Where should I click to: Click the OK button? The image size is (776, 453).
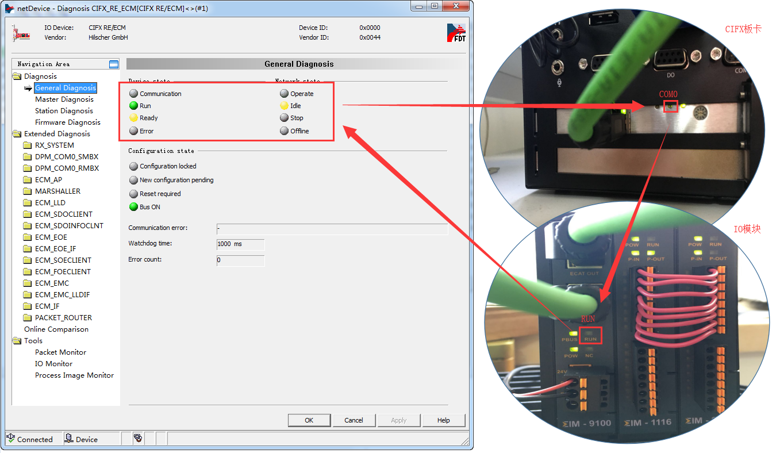309,420
